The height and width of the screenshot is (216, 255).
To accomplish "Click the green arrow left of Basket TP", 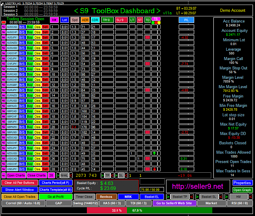I will click(168, 197).
